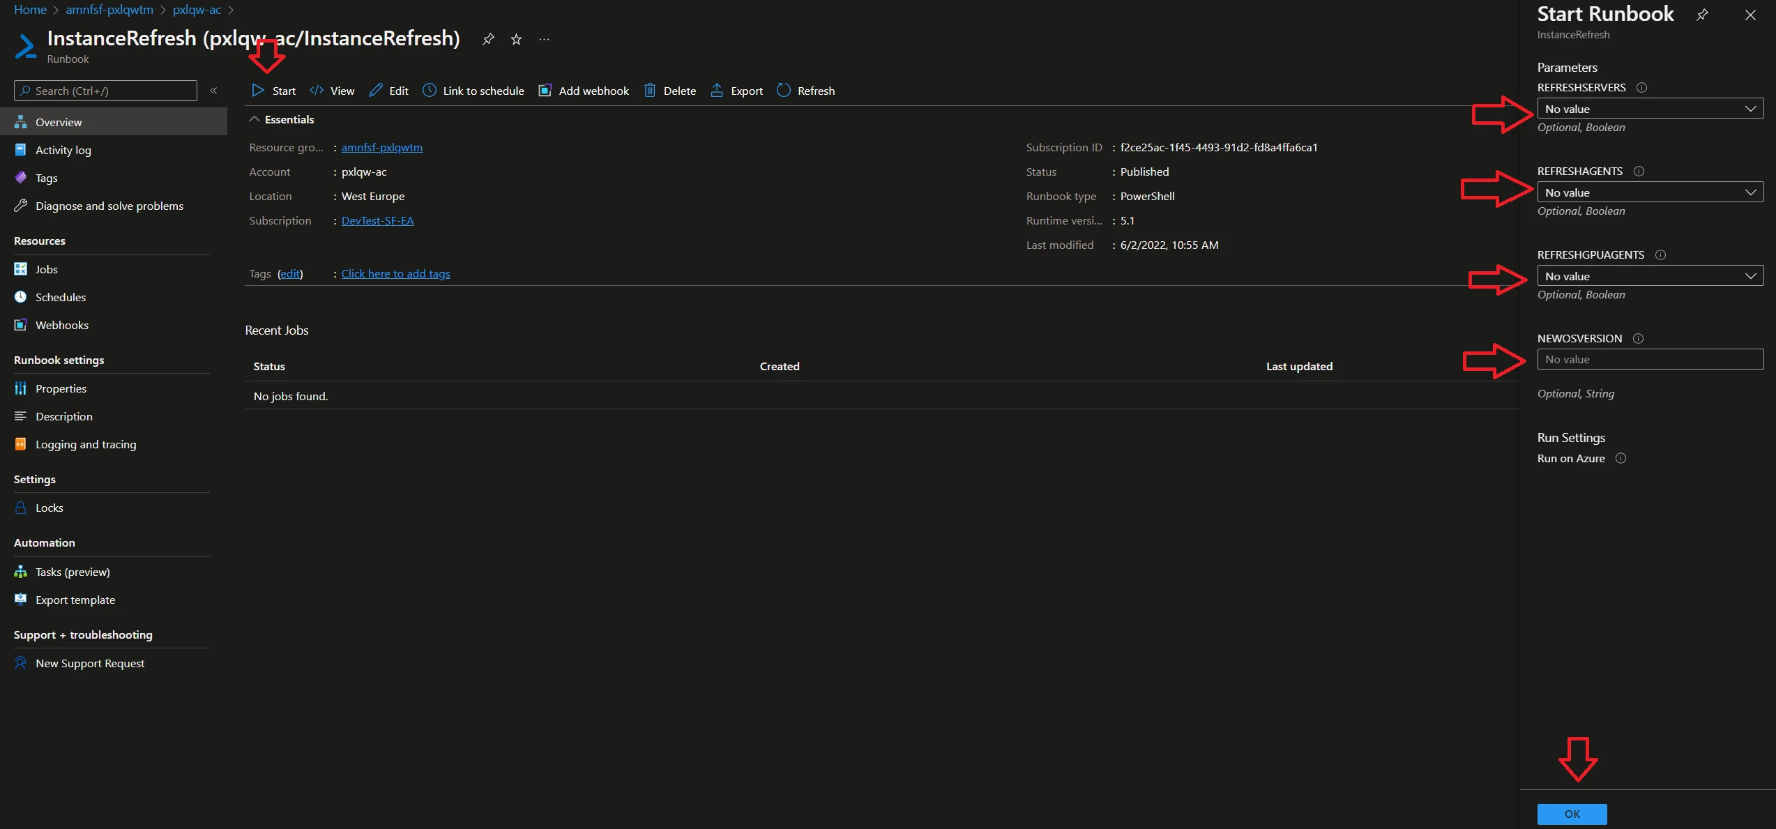1776x829 pixels.
Task: Click the NEWOSVERSION text field
Action: [x=1650, y=360]
